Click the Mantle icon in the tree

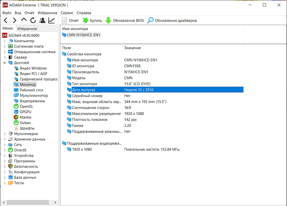coord(16,118)
